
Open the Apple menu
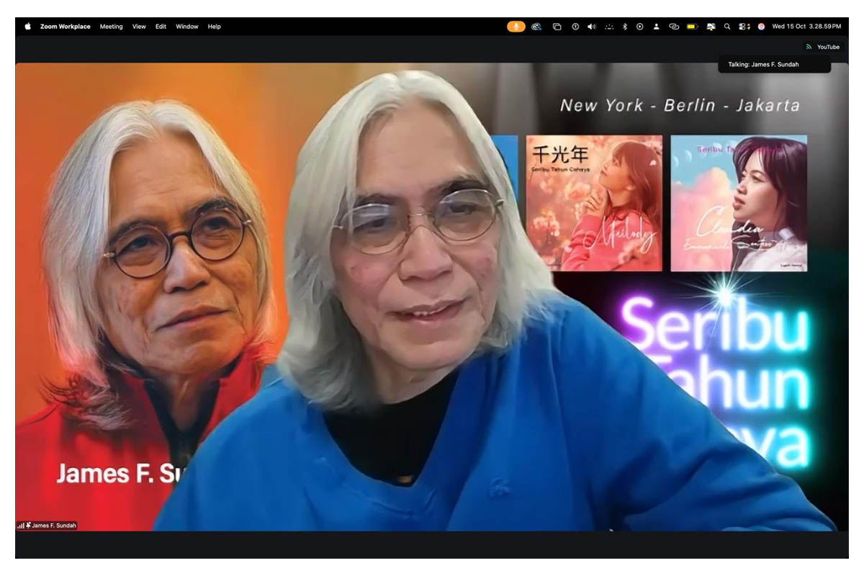pos(28,27)
